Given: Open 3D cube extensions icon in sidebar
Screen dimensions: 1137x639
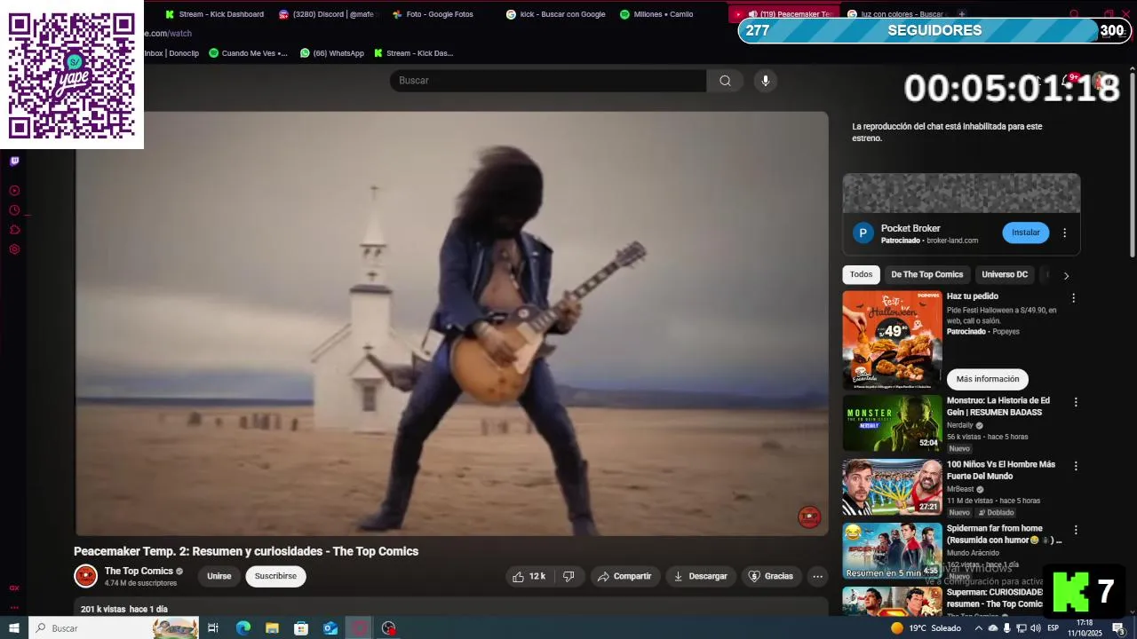Looking at the screenshot, I should coord(14,230).
